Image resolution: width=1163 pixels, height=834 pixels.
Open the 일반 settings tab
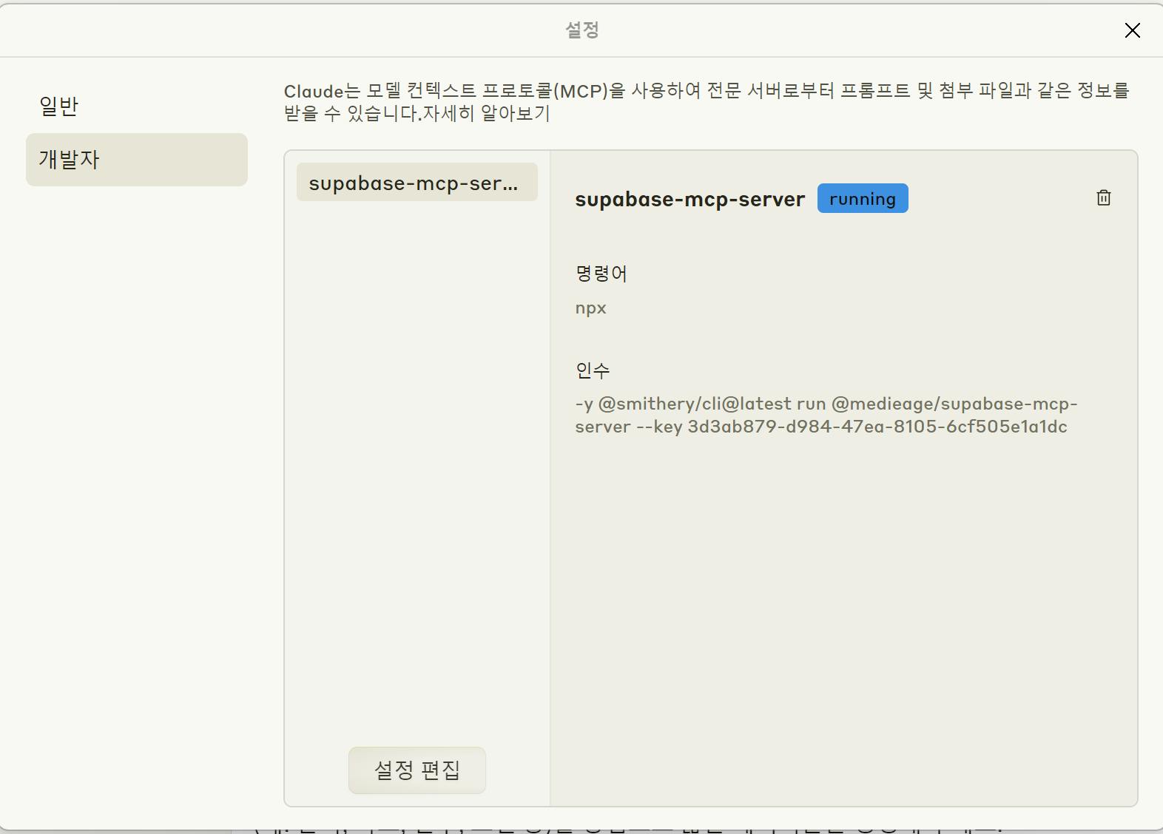[x=137, y=106]
